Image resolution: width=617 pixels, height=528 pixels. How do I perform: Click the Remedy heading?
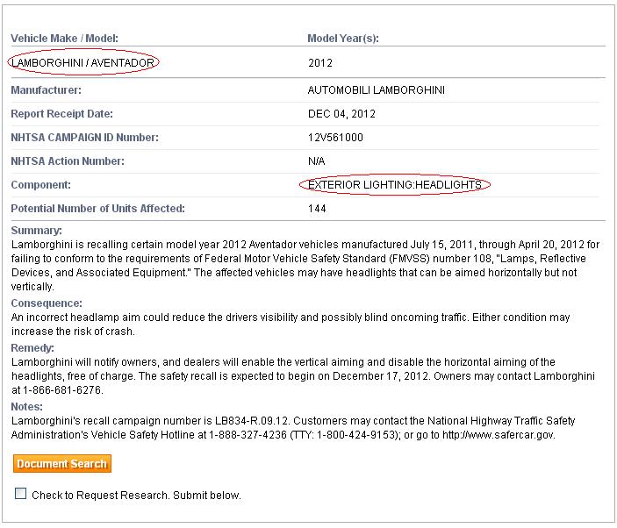(x=32, y=347)
